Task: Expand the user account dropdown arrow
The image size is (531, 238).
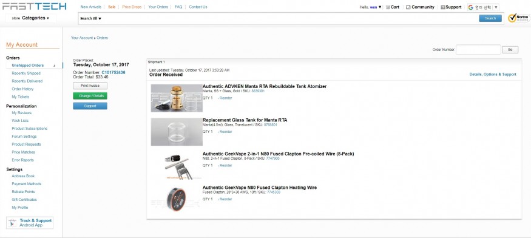Action: (x=380, y=7)
